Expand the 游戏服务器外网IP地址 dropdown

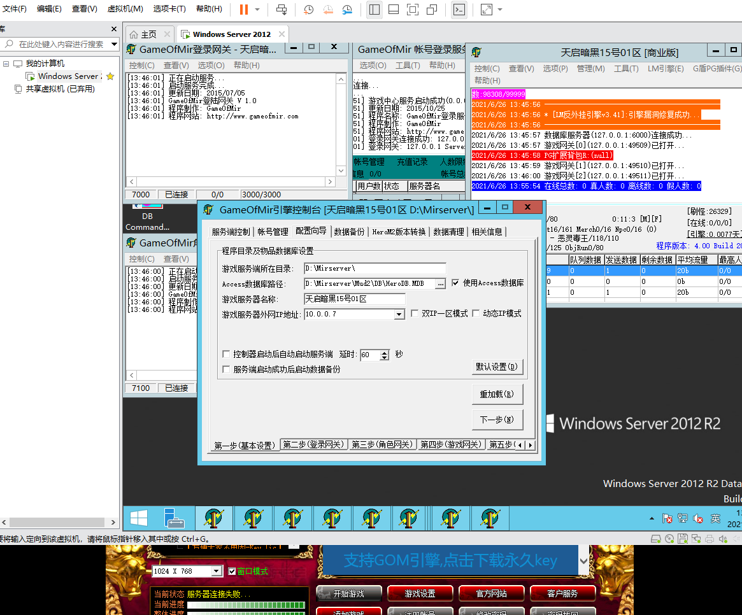point(399,315)
